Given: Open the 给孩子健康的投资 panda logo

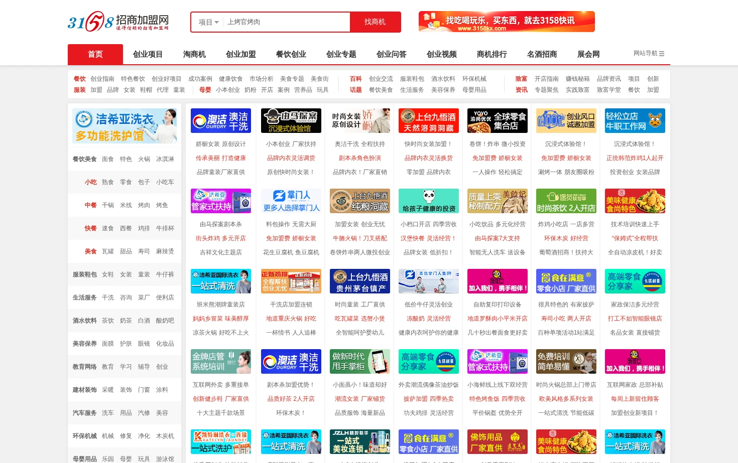Looking at the screenshot, I should pyautogui.click(x=429, y=201).
